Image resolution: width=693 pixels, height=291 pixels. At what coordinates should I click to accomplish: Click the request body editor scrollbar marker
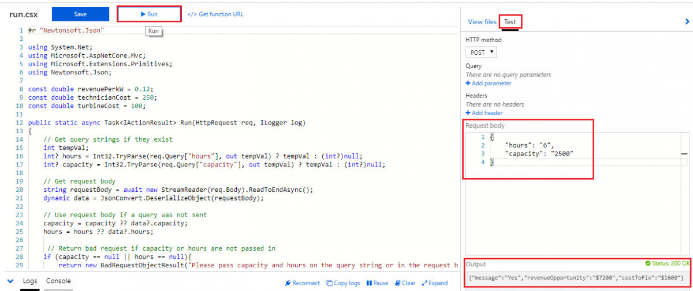tap(685, 154)
